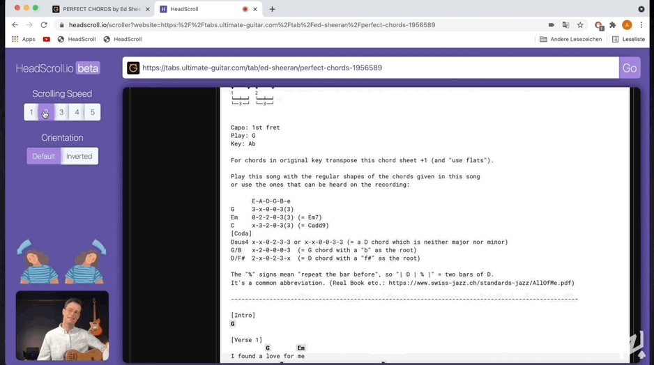Click "[Coda]" label

241,234
